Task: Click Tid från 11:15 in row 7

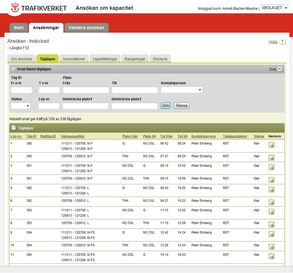Action: 164,210
